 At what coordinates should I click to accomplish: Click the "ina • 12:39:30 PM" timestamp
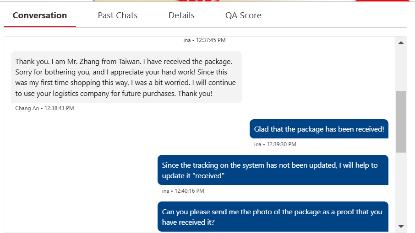point(275,144)
